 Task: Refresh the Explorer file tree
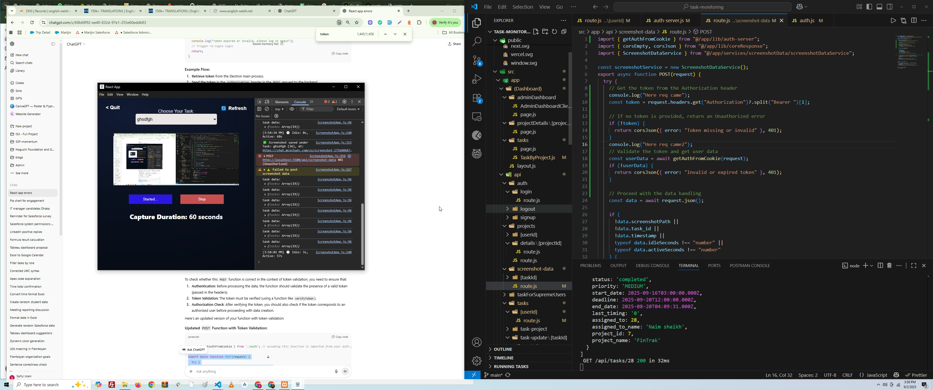click(x=555, y=32)
